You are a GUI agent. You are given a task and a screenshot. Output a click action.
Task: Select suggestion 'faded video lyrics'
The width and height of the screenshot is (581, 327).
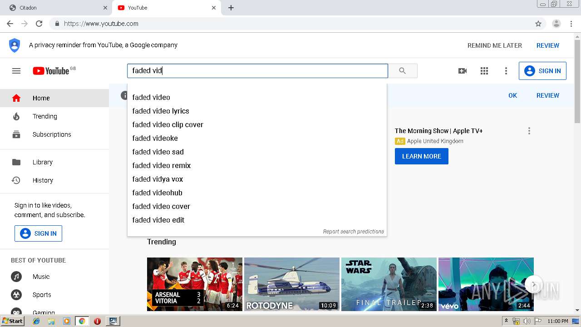257,111
